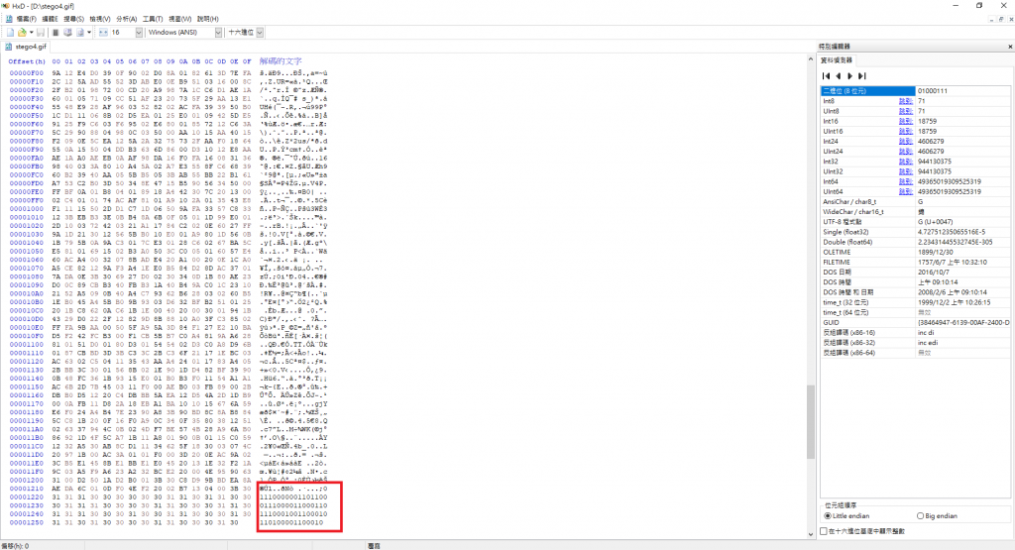Click the Open disk image icon

coord(80,33)
